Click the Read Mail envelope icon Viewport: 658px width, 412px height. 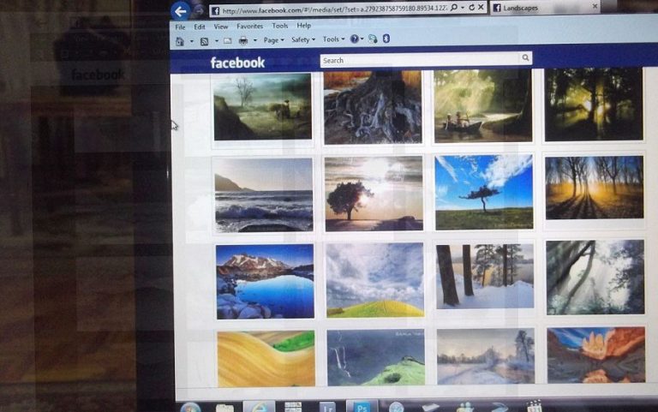click(225, 40)
